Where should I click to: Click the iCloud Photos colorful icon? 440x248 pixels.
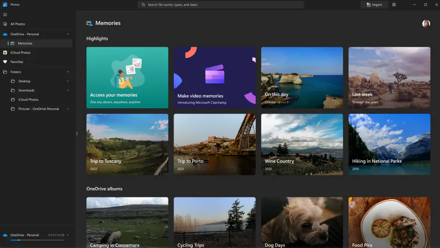[x=5, y=53]
